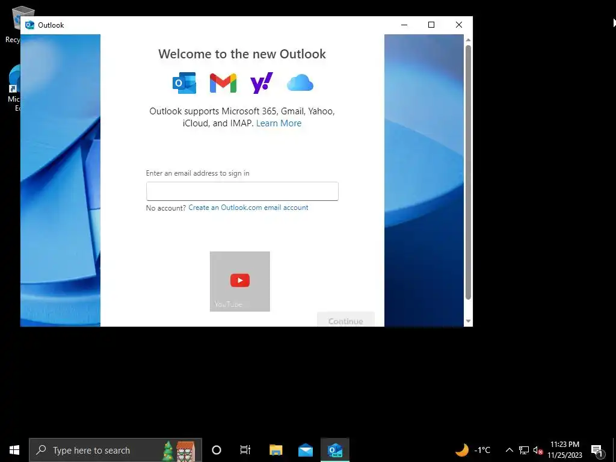Focus the email address input field
The height and width of the screenshot is (462, 616).
242,191
